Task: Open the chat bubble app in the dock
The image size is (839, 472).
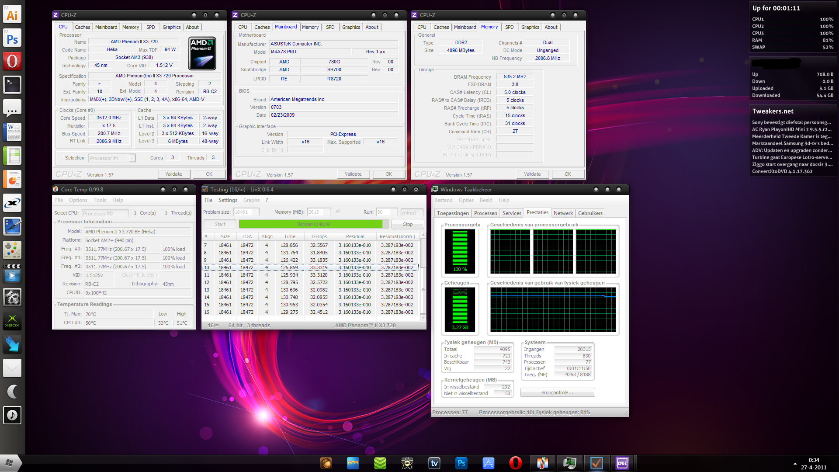Action: (12, 108)
